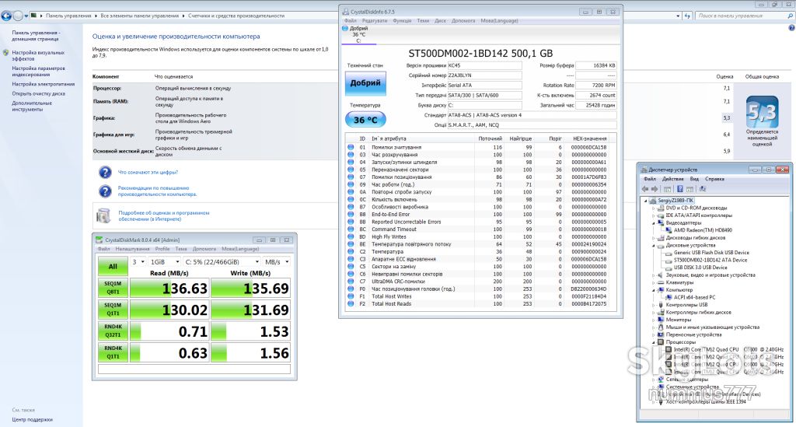Click the show console tree icon in Device Manager
This screenshot has height=427, width=796.
[x=667, y=189]
